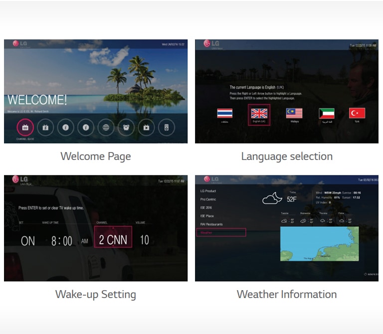Screen dimensions: 383x334
Task: Click the Wake-up Setting caption
Action: [96, 294]
